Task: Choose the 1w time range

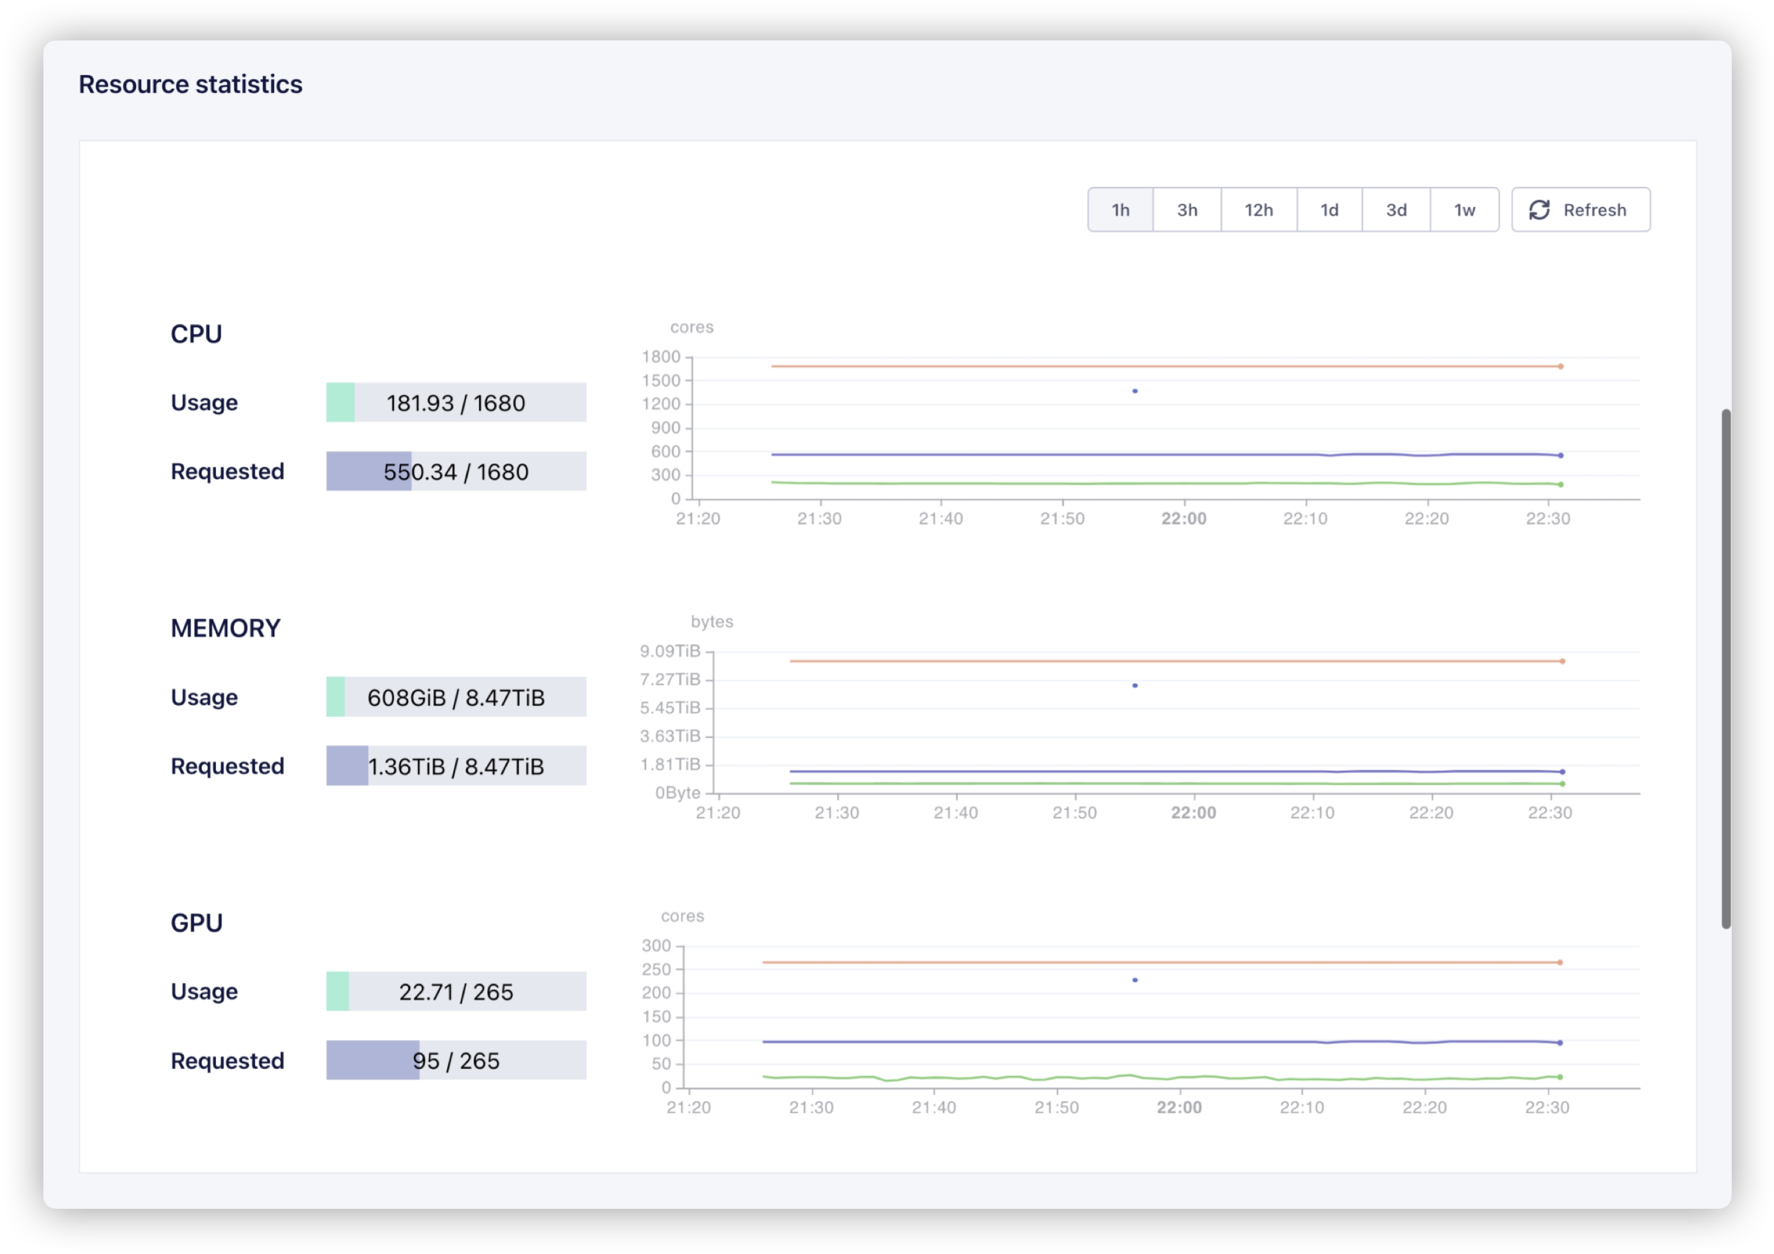Action: click(1464, 209)
